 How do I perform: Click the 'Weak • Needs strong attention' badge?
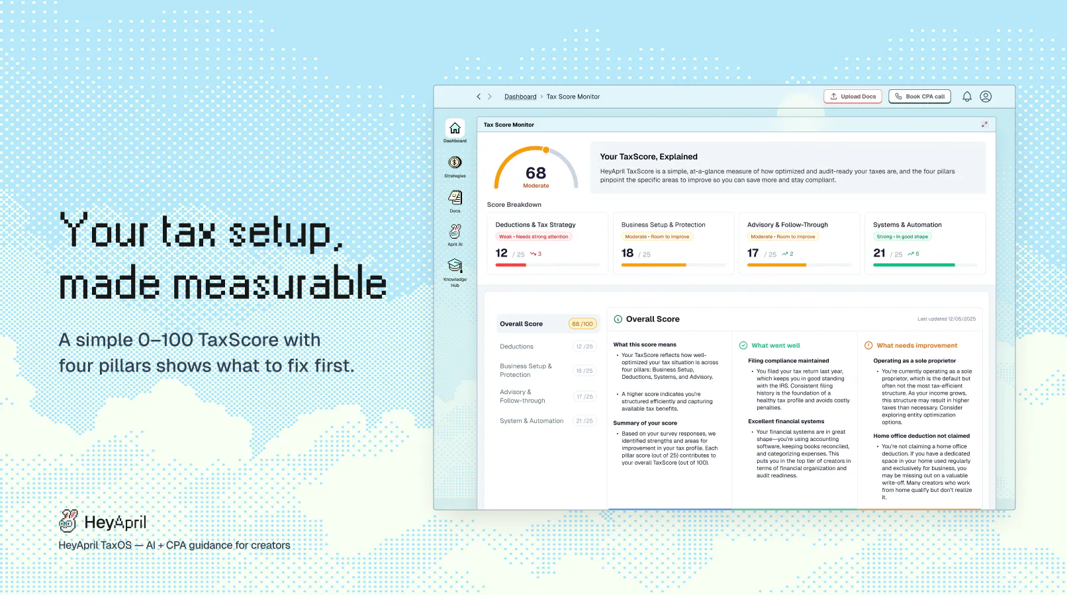coord(533,237)
